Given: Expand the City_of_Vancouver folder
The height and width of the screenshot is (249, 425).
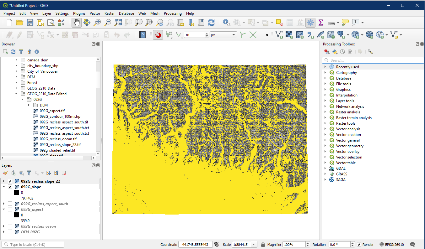Looking at the screenshot, I should tap(16, 71).
